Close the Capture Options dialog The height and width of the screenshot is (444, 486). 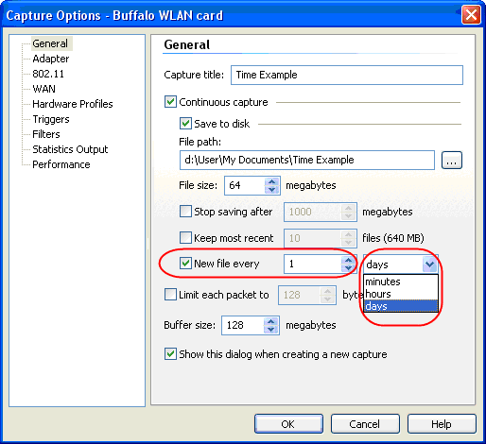point(471,15)
